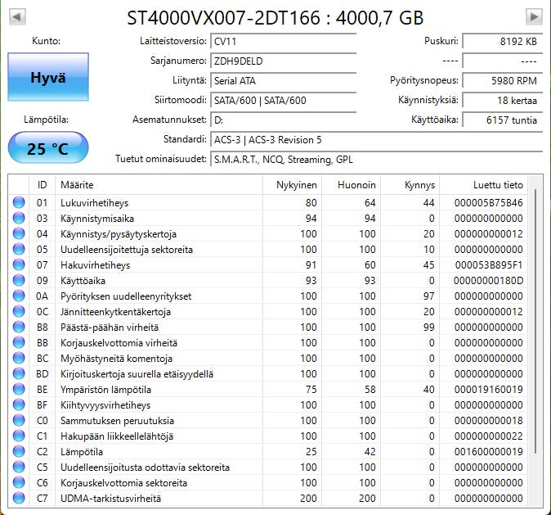
Task: Select raw value 000053B895F1
Action: click(488, 265)
